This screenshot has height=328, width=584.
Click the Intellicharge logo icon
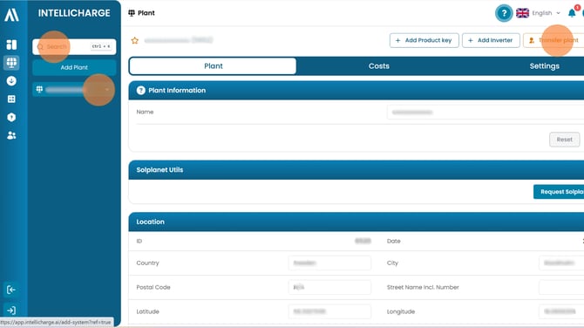11,15
